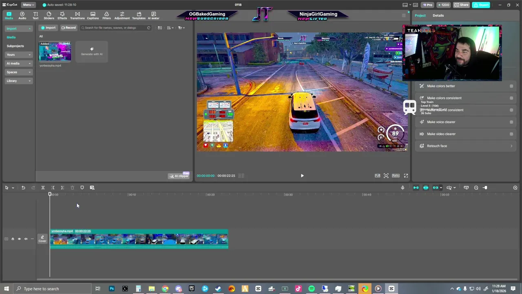Screen dimensions: 522x294
Task: Open selection tool mode dropdown
Action: point(13,188)
